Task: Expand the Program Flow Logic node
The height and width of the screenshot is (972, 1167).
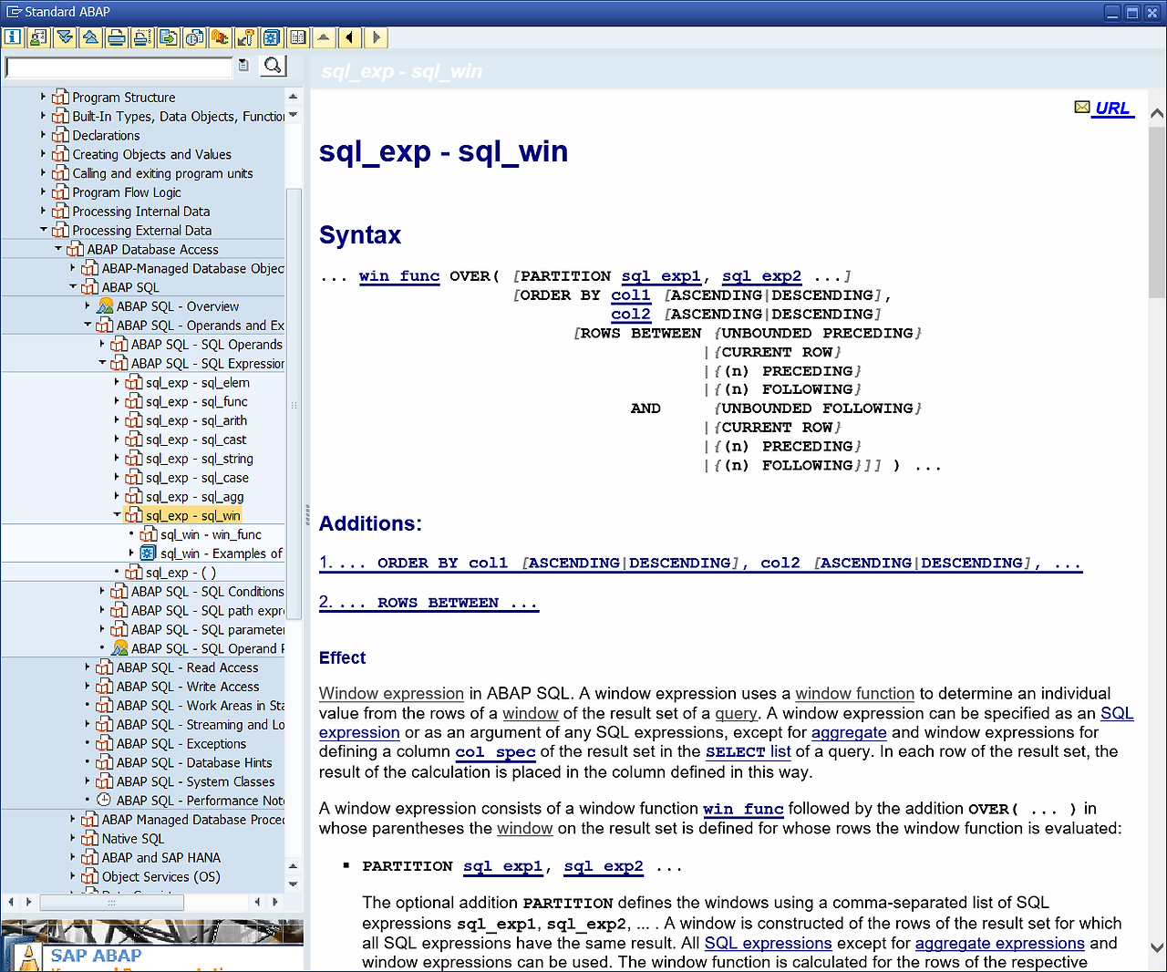Action: (43, 191)
